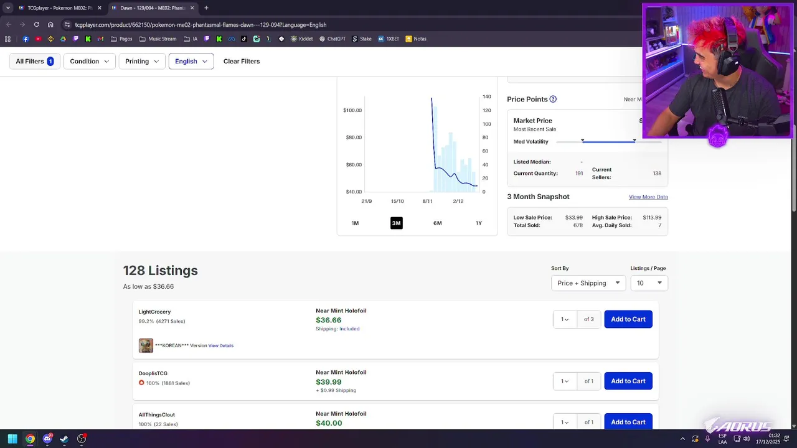Show Price Points help tooltip icon
The width and height of the screenshot is (797, 448).
click(553, 99)
